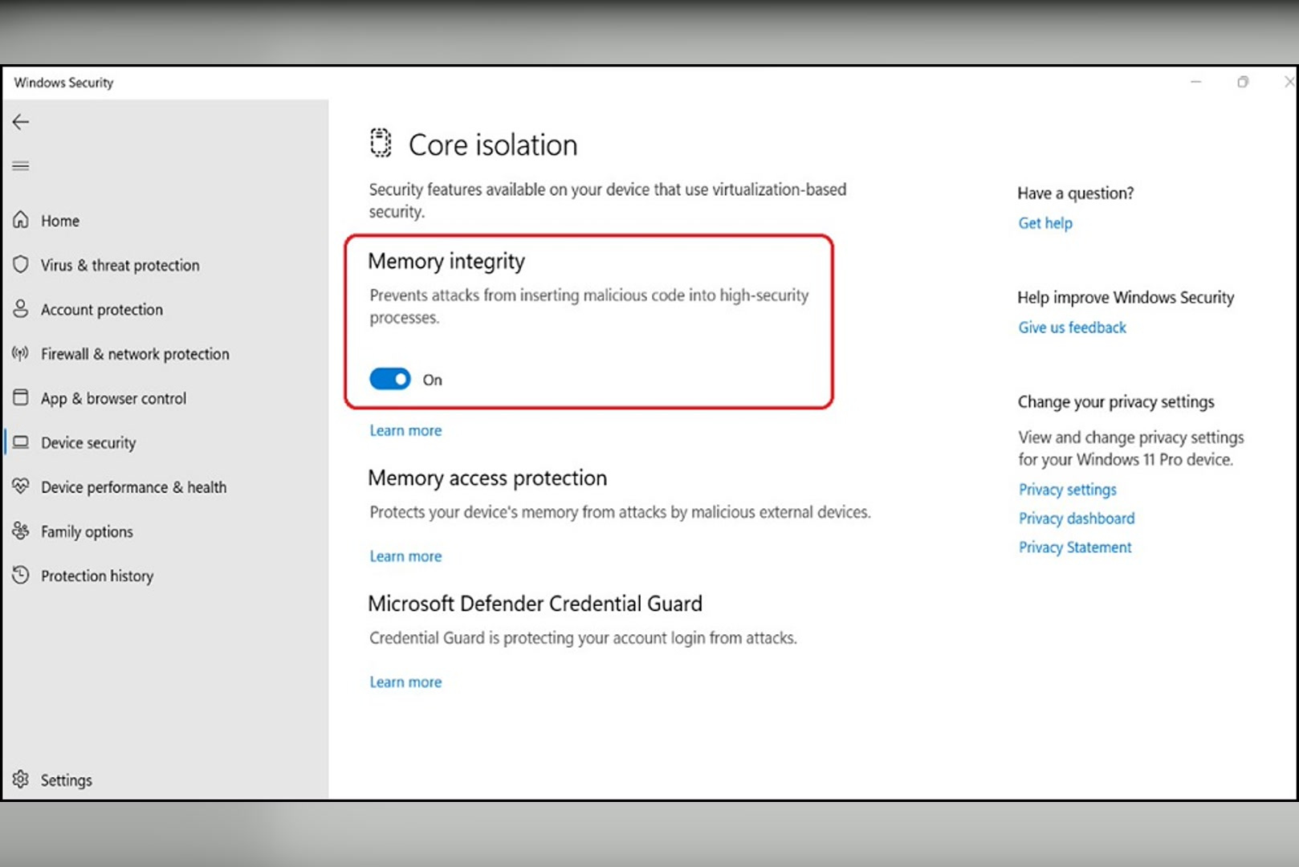
Task: Click the 'Have a question?' text
Action: coord(1075,193)
